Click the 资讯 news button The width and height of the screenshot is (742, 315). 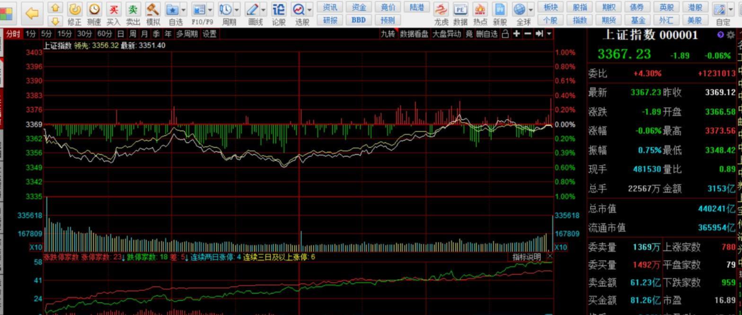[330, 7]
